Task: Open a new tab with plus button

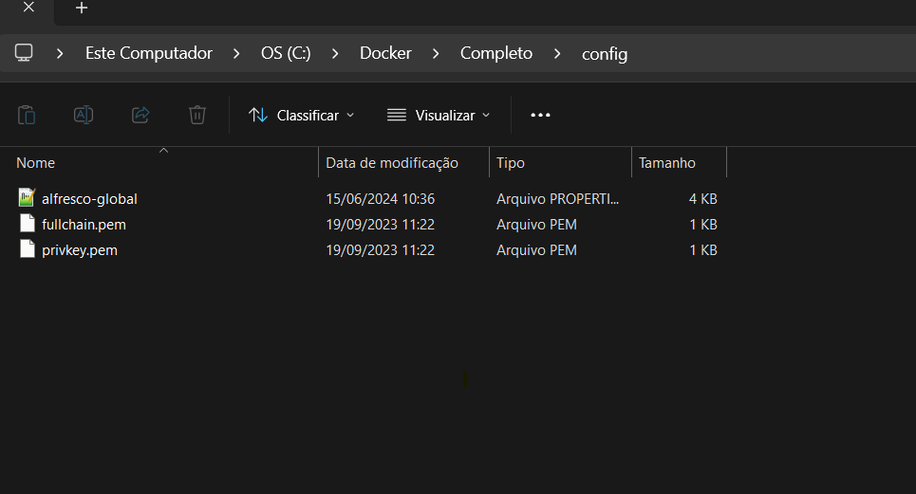Action: point(82,9)
